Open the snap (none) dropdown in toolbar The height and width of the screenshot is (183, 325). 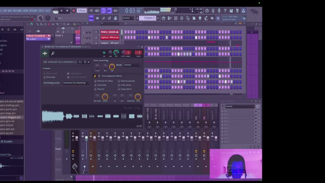pyautogui.click(x=128, y=18)
